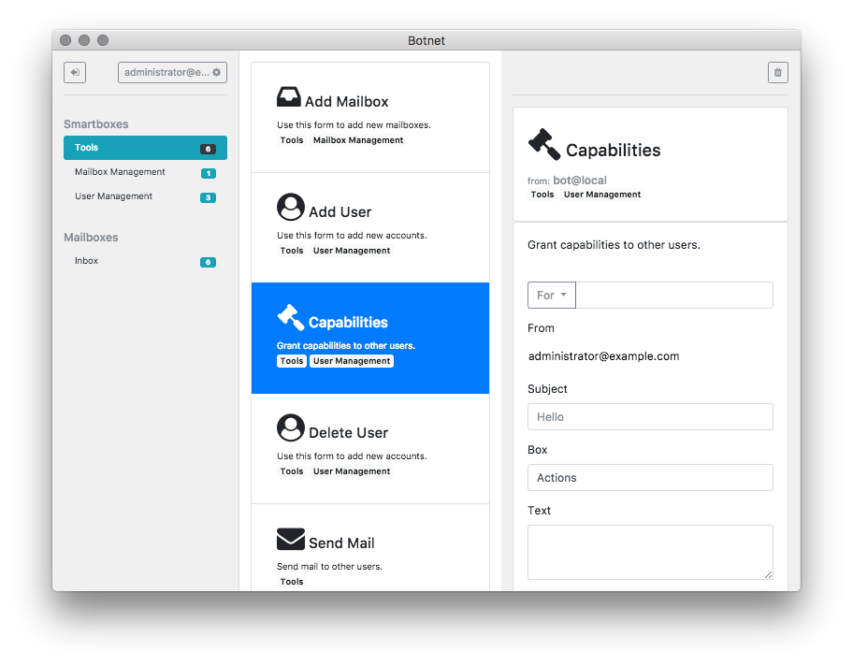Click the Text area resize handle
The image size is (853, 666).
coord(768,574)
